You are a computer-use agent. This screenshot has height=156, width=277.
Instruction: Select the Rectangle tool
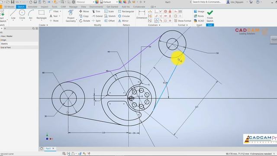42,14
